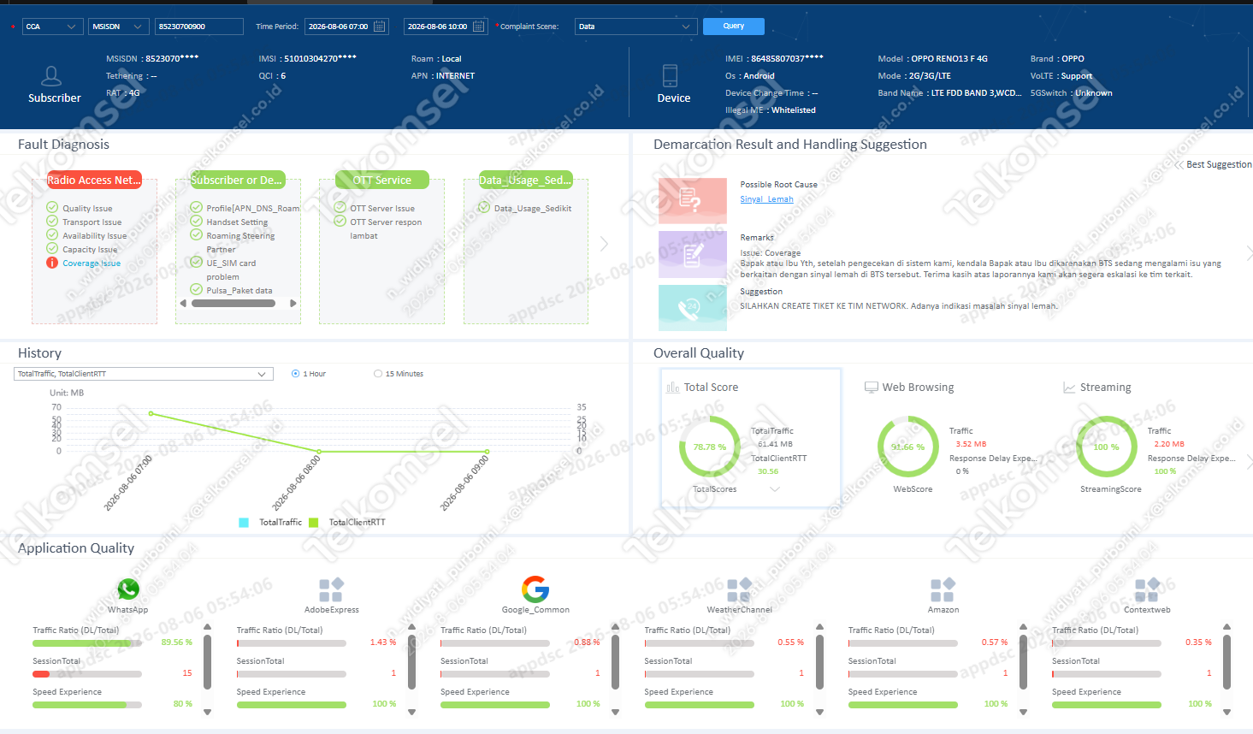Click the Availability Issue item
Viewport: 1253px width, 734px height.
coord(94,236)
